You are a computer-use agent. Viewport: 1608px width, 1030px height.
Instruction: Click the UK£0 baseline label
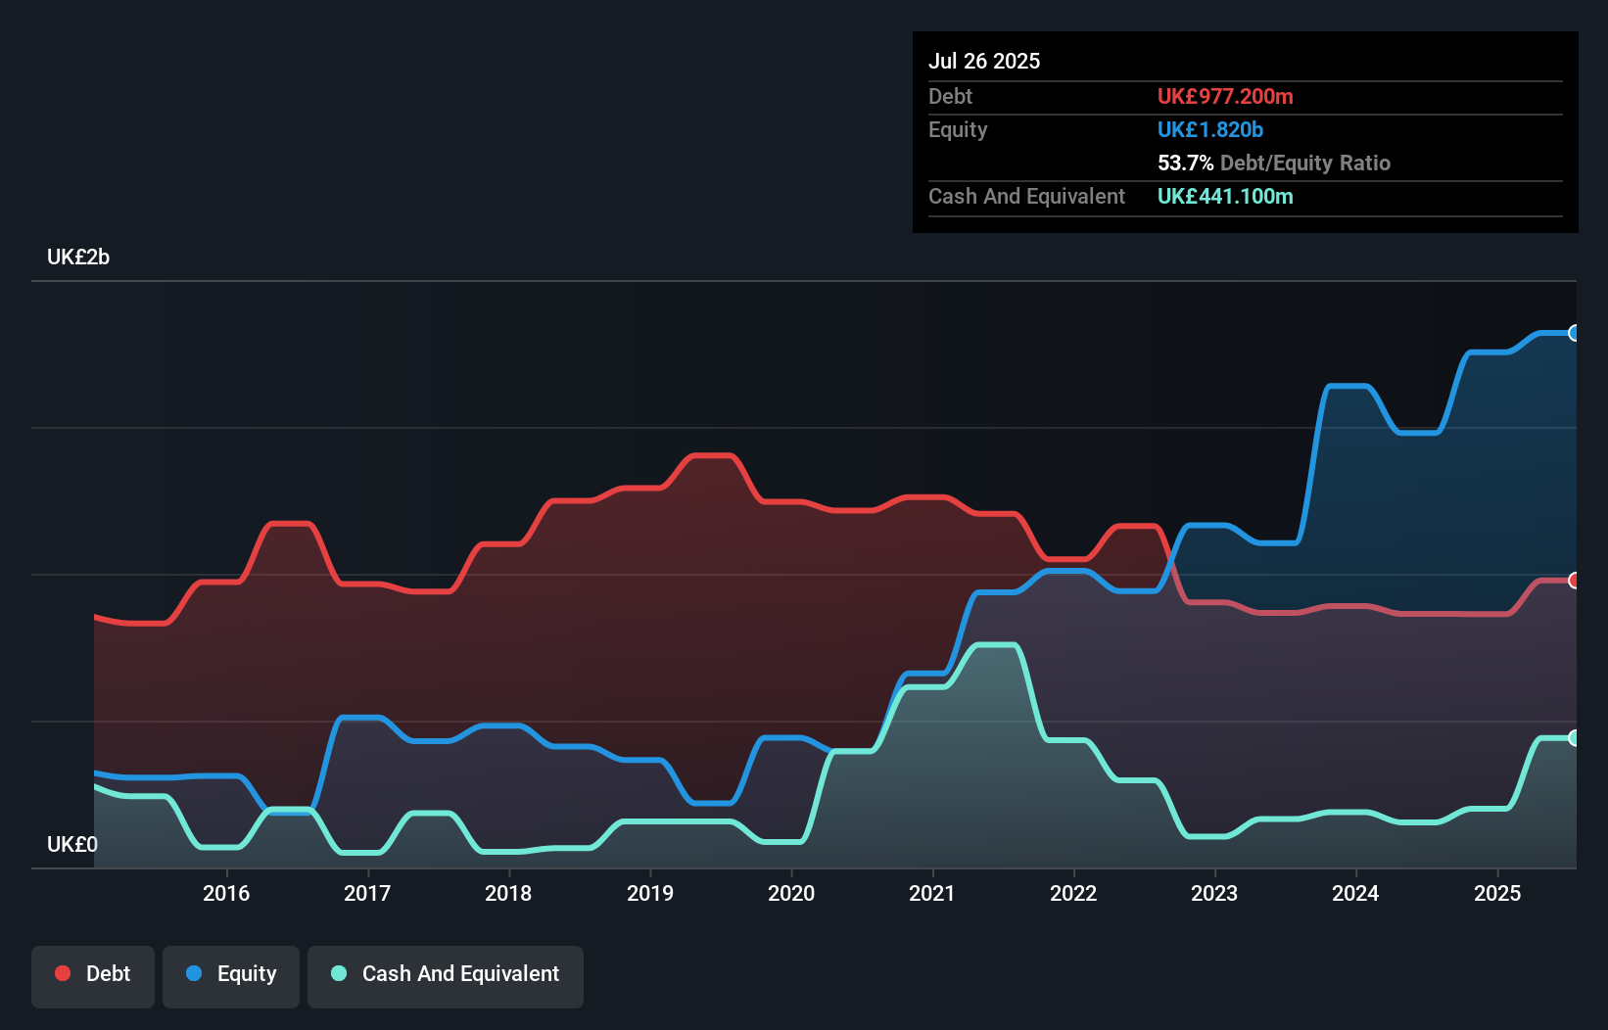tap(71, 844)
